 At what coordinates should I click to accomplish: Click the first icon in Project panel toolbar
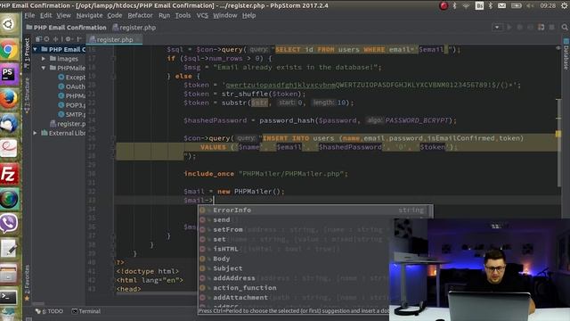point(38,39)
